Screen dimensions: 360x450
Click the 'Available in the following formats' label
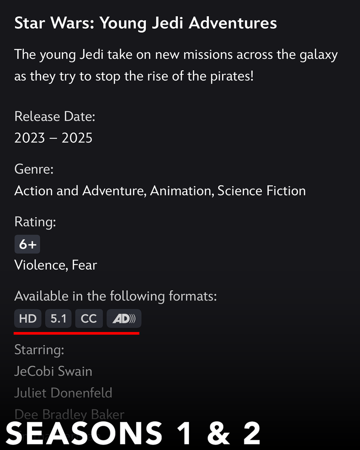point(116,296)
